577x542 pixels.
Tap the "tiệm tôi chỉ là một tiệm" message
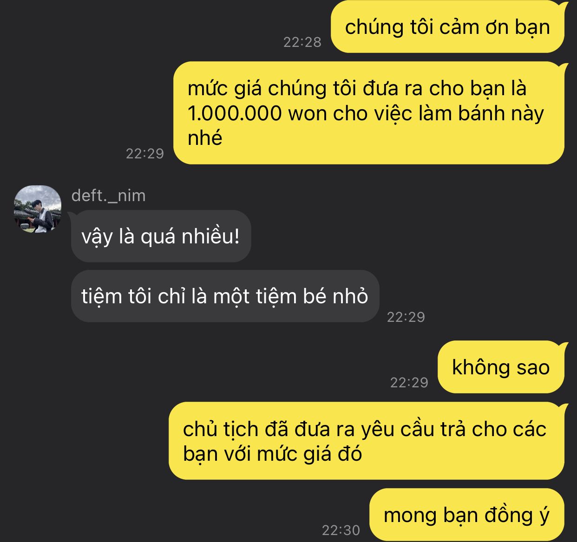225,296
